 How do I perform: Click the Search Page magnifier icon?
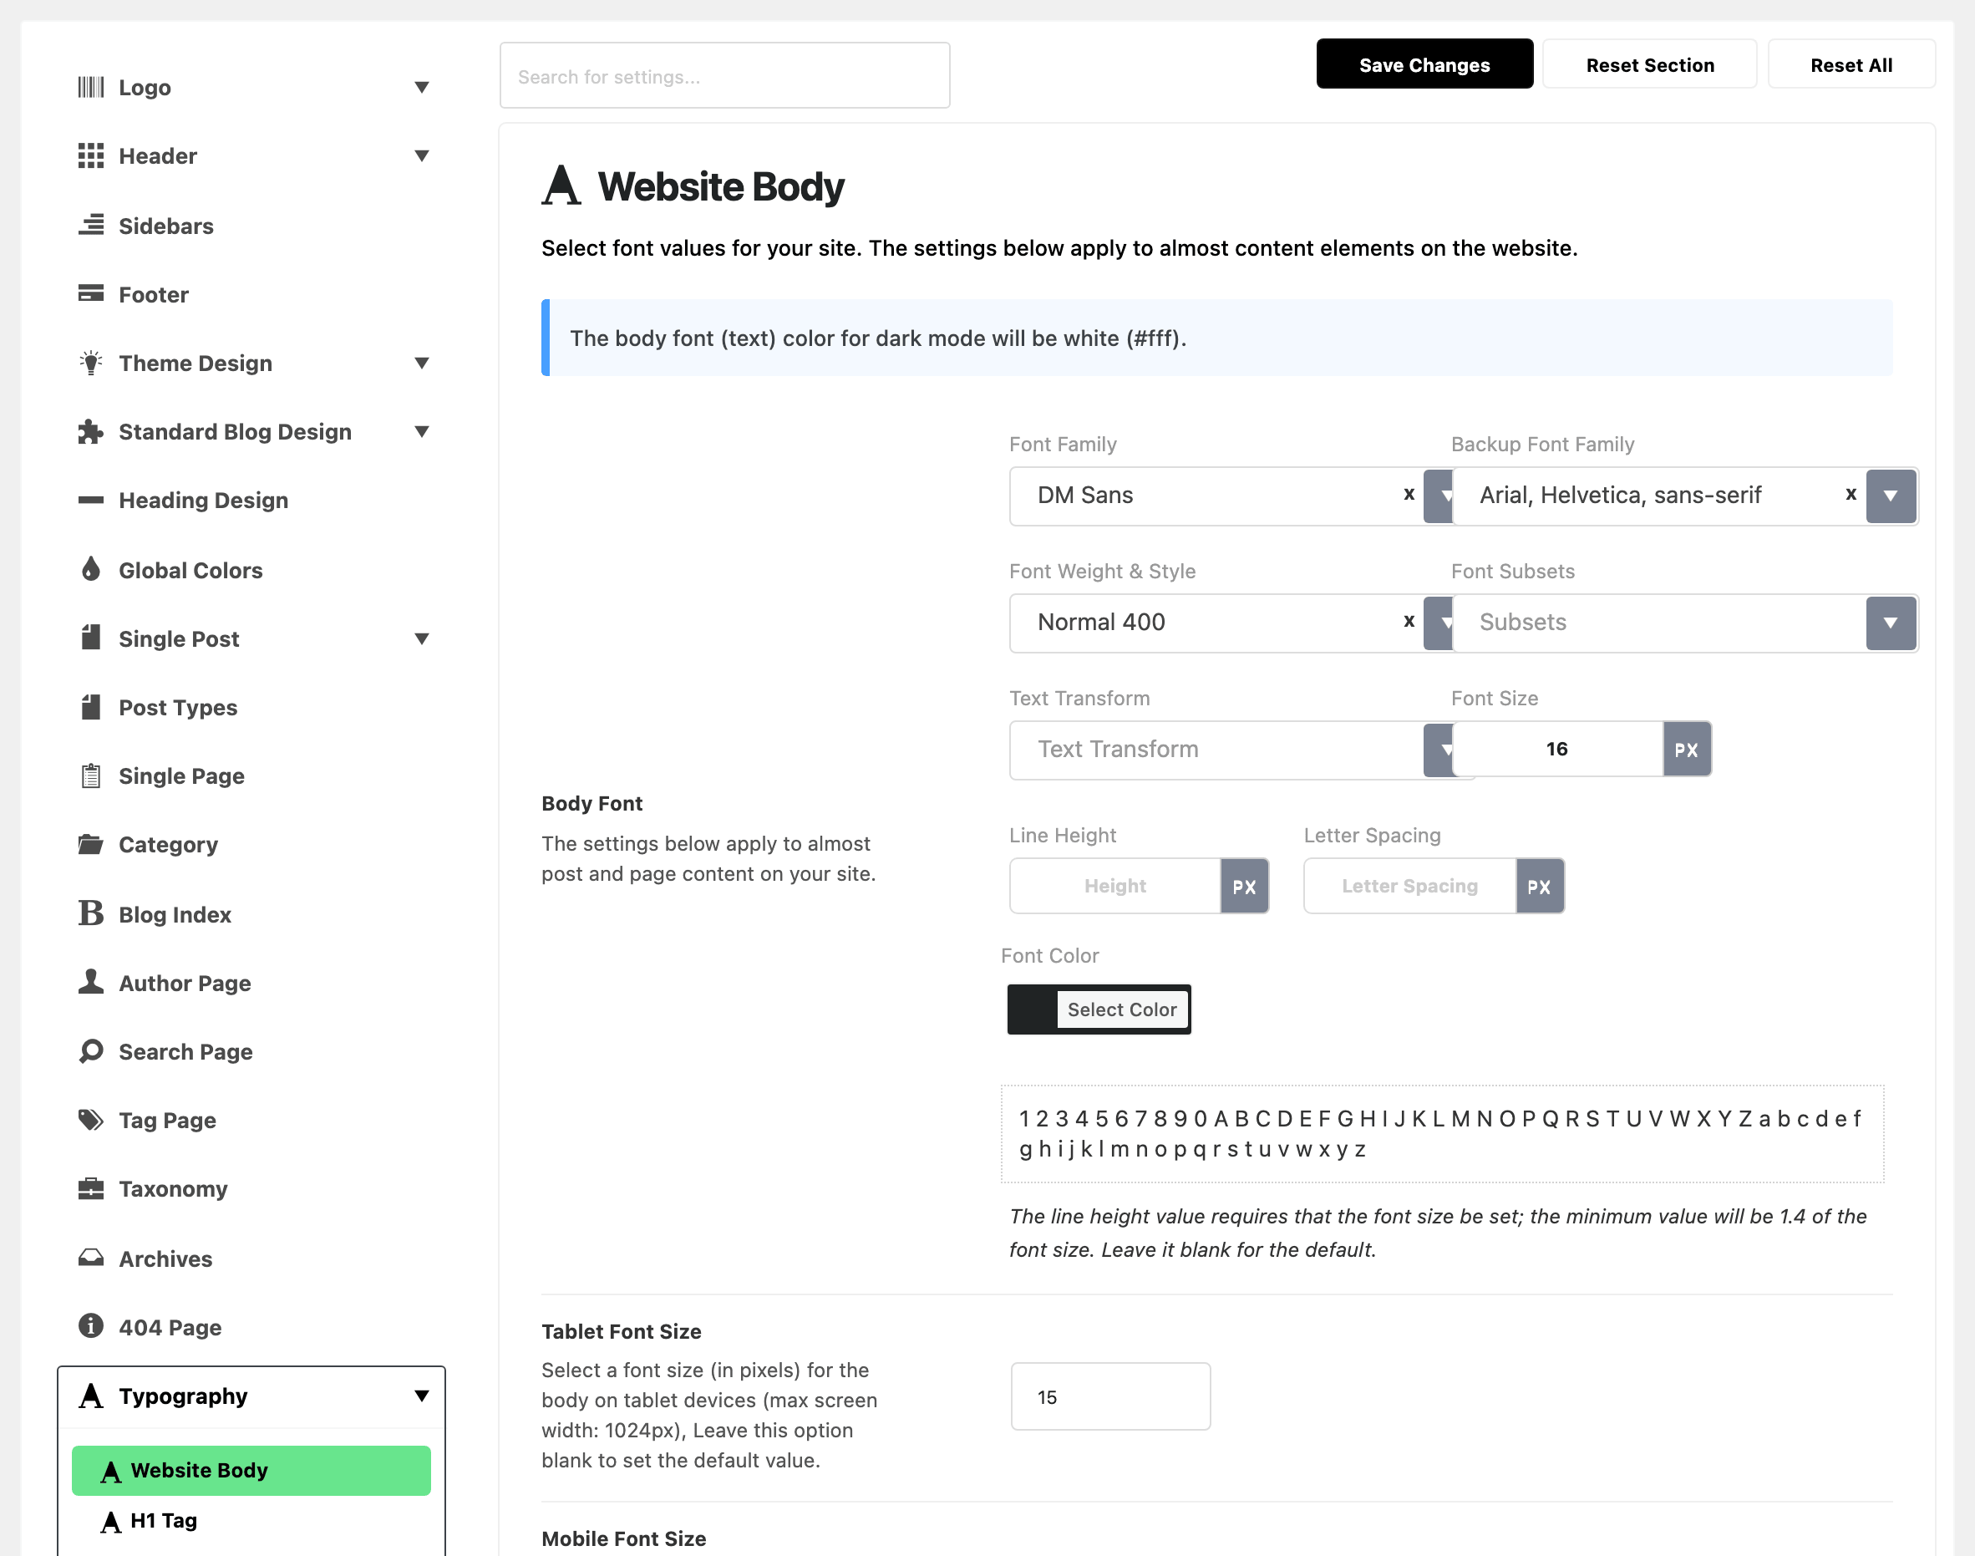91,1050
